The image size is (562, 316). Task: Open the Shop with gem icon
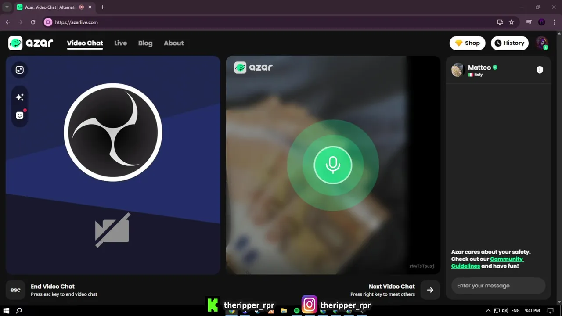click(x=467, y=43)
